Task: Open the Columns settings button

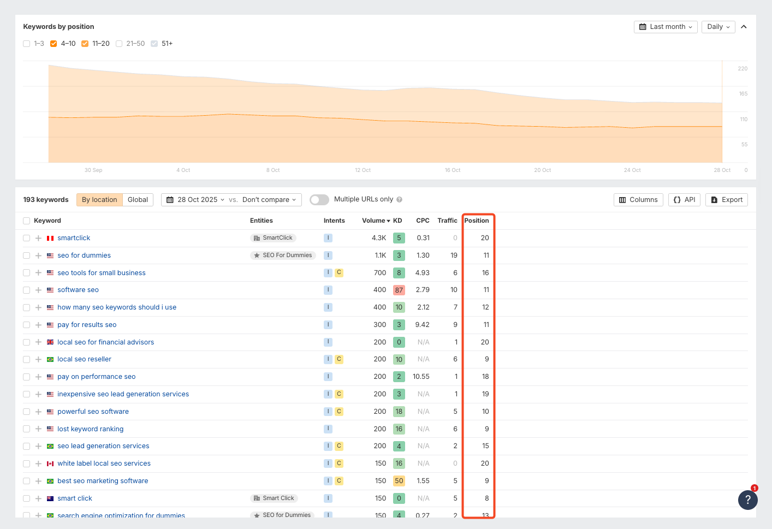Action: pos(638,200)
